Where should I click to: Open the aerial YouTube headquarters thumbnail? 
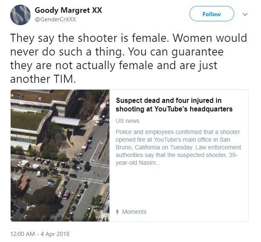tap(60, 155)
